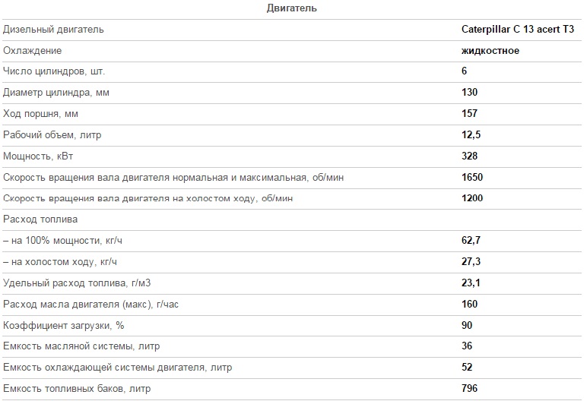
Task: Click the Емкость масляной системы value 36
Action: pyautogui.click(x=467, y=346)
